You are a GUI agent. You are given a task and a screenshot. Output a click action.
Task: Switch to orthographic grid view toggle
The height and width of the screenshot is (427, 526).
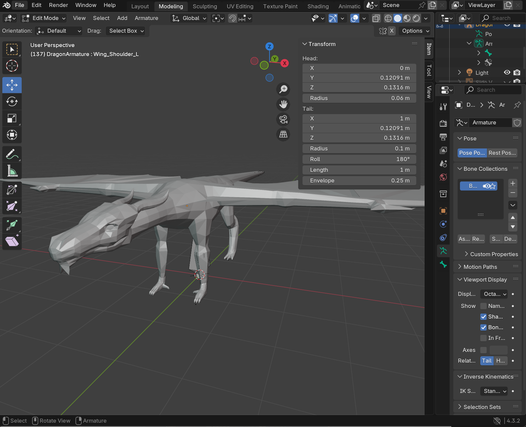283,134
